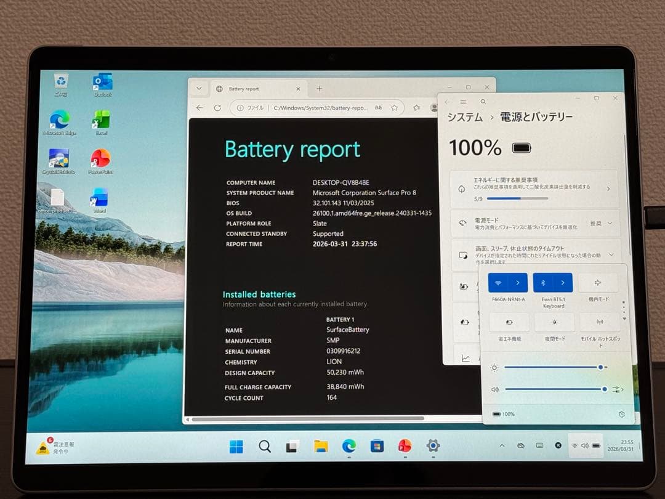The width and height of the screenshot is (665, 499).
Task: Click the design capacity 50,230 mWh
Action: tap(345, 372)
